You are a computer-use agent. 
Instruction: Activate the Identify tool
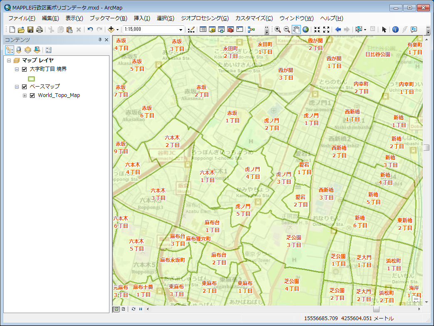396,30
